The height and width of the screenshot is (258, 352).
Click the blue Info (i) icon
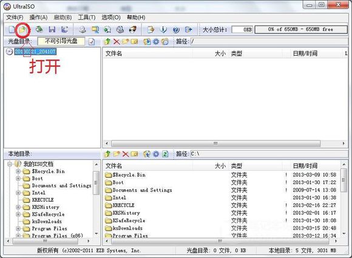[x=163, y=30]
